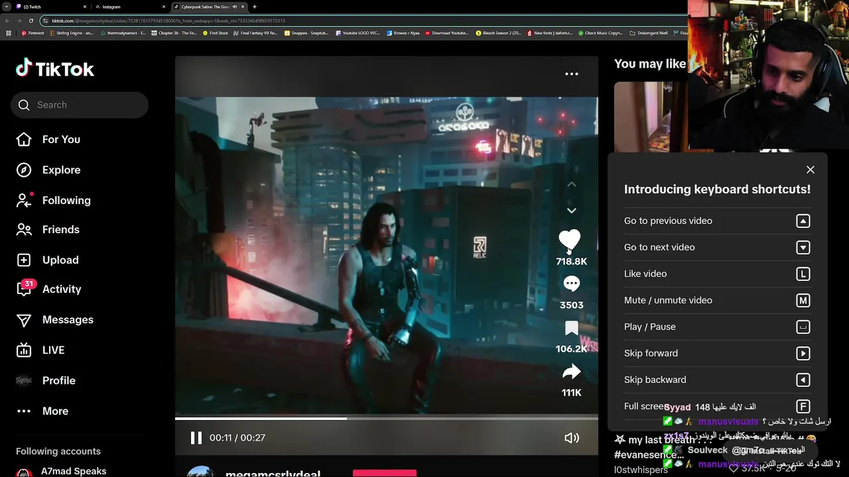Open the Stirling Engine bookmark
849x477 pixels.
tap(72, 32)
